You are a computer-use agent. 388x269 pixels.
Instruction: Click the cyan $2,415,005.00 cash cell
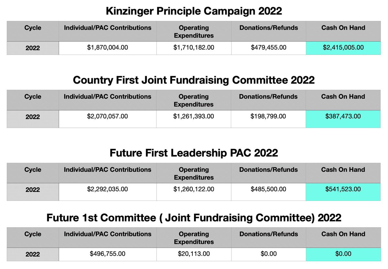pyautogui.click(x=343, y=48)
